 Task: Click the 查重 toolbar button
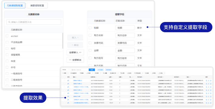tap(105, 73)
